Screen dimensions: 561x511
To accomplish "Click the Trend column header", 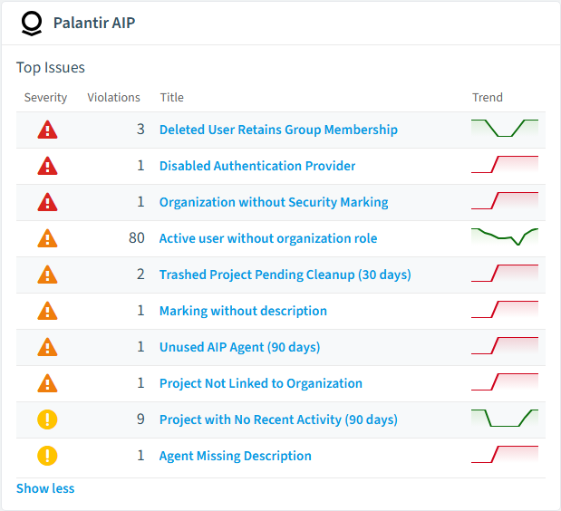I will (x=488, y=97).
